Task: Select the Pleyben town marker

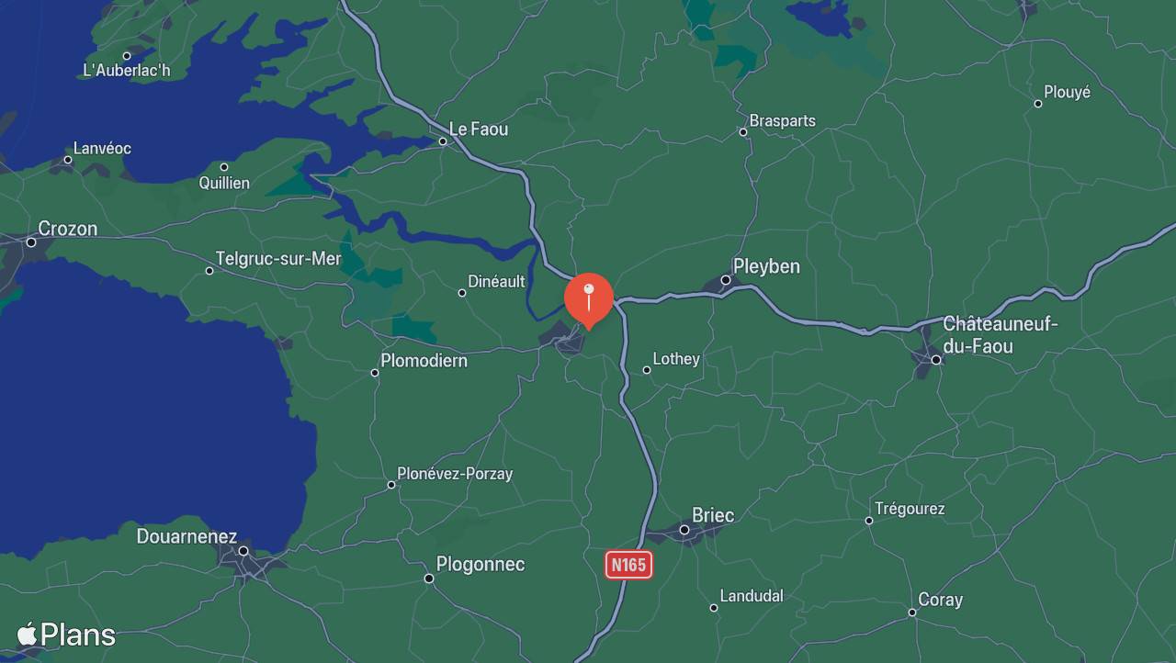Action: pos(725,280)
